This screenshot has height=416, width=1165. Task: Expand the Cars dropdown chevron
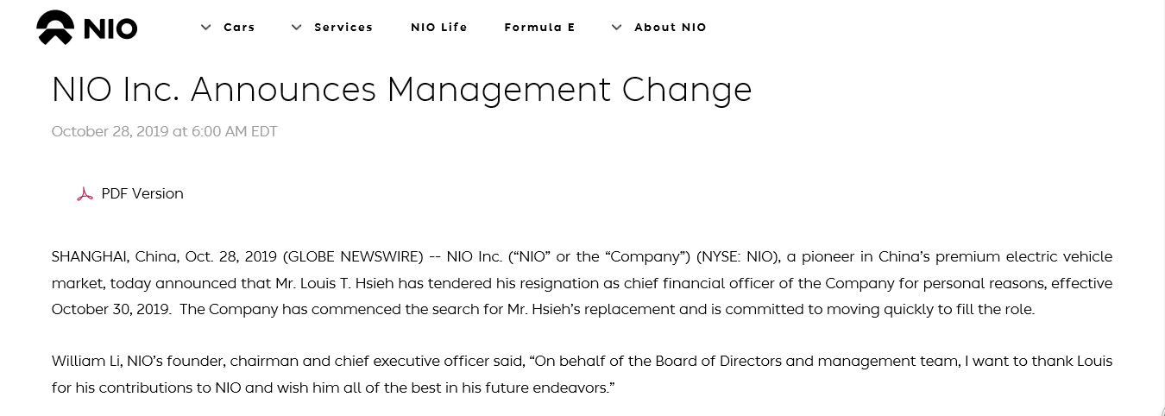click(x=206, y=28)
